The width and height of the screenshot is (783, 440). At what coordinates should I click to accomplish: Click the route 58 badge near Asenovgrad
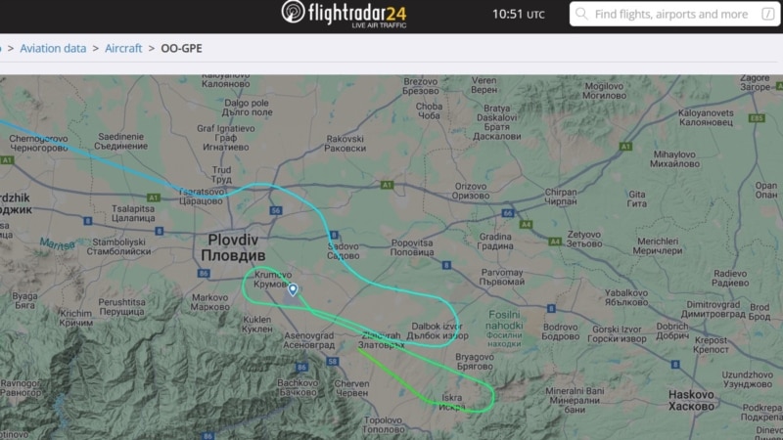pos(333,361)
